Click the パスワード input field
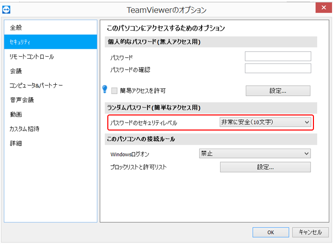The image size is (334, 245). click(278, 56)
